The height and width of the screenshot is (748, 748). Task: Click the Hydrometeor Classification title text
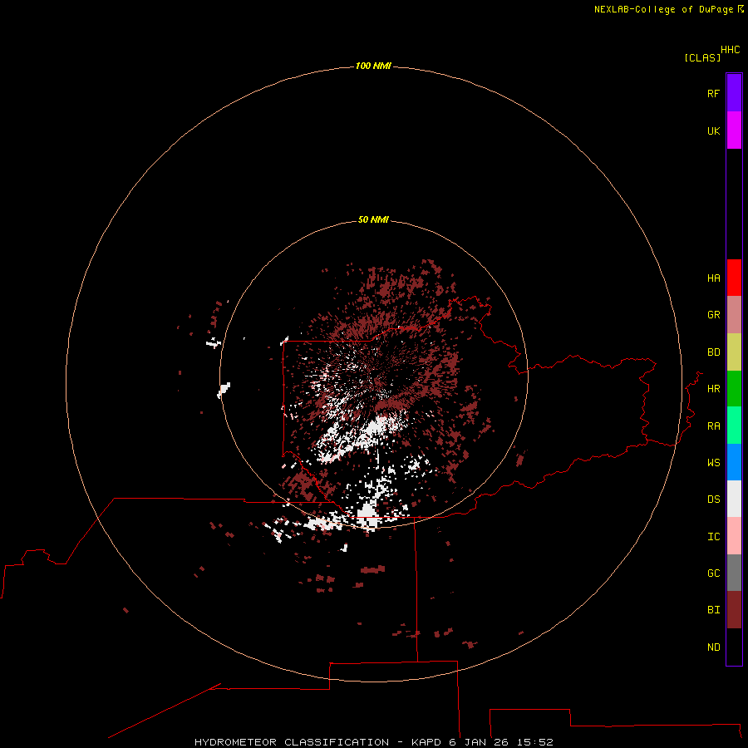[x=292, y=742]
